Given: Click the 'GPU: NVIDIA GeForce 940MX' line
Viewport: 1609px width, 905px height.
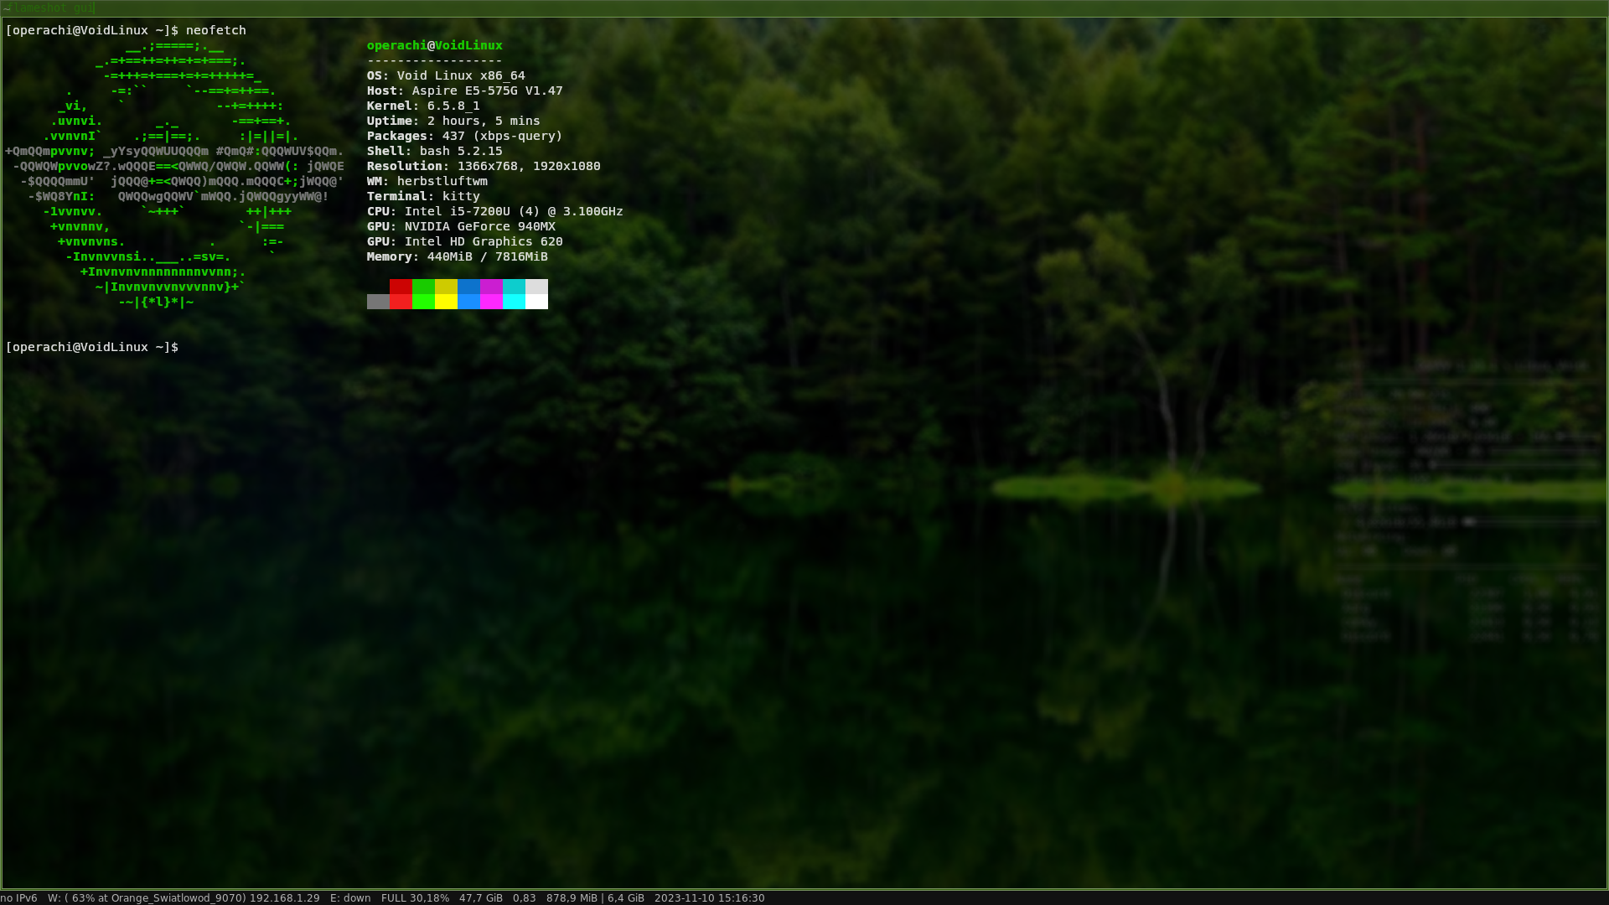Looking at the screenshot, I should tap(460, 226).
